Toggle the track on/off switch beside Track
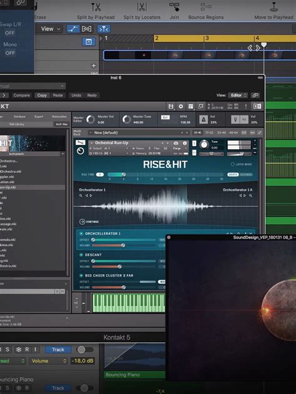Image resolution: width=296 pixels, height=394 pixels. [x=85, y=350]
